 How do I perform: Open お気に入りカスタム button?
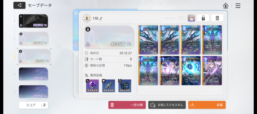[x=167, y=105]
